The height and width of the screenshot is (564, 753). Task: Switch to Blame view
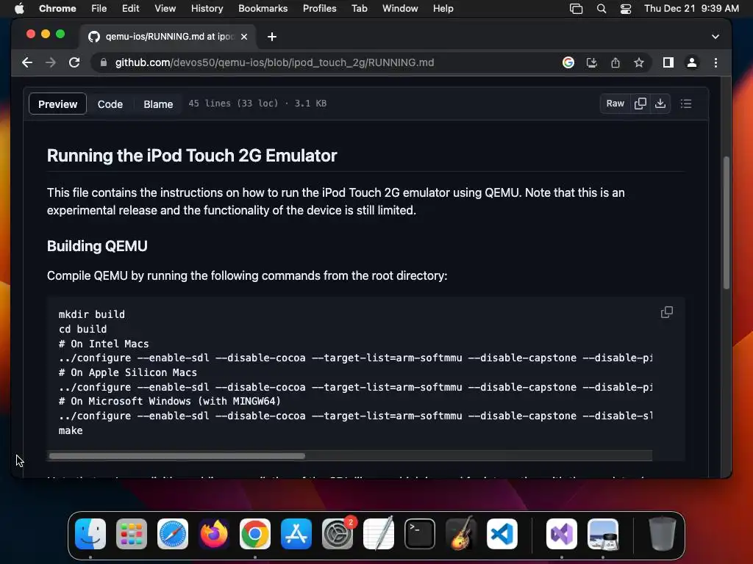158,104
